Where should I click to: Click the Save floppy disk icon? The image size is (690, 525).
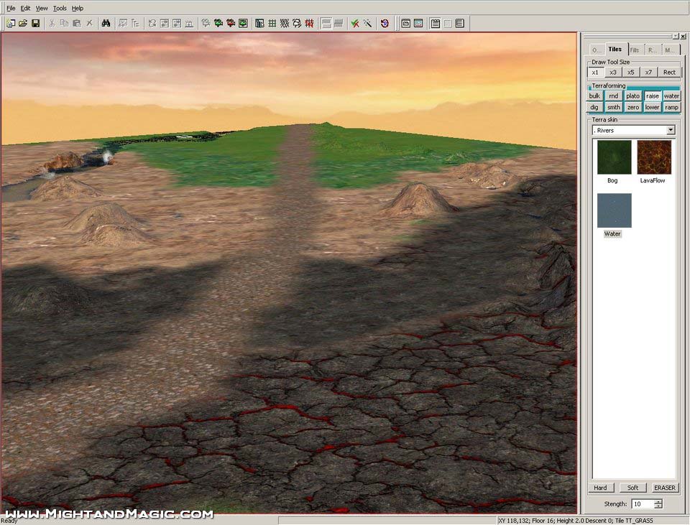35,24
